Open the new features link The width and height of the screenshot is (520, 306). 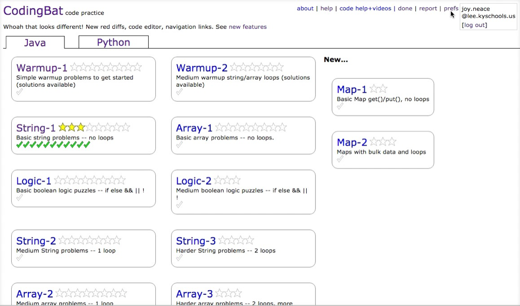tap(247, 27)
